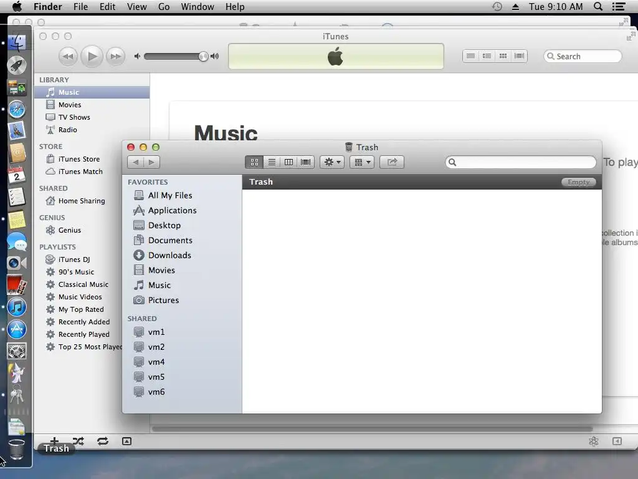The image size is (638, 479).
Task: Switch Trash window to list view
Action: click(272, 162)
